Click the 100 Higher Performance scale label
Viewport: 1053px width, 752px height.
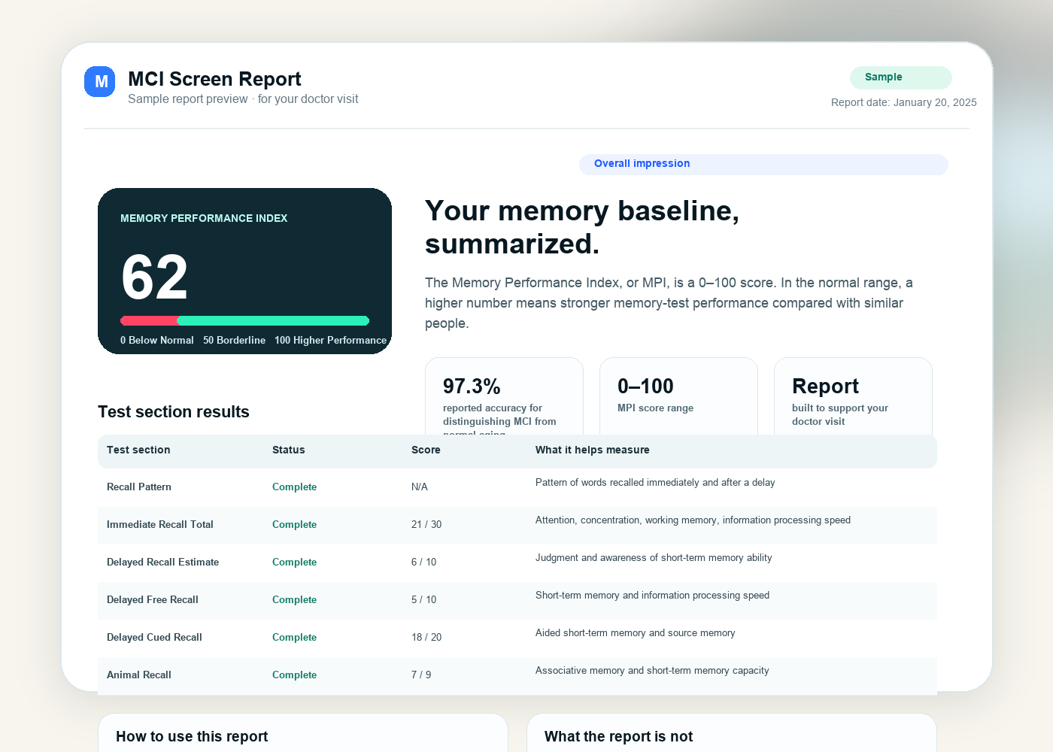[330, 340]
